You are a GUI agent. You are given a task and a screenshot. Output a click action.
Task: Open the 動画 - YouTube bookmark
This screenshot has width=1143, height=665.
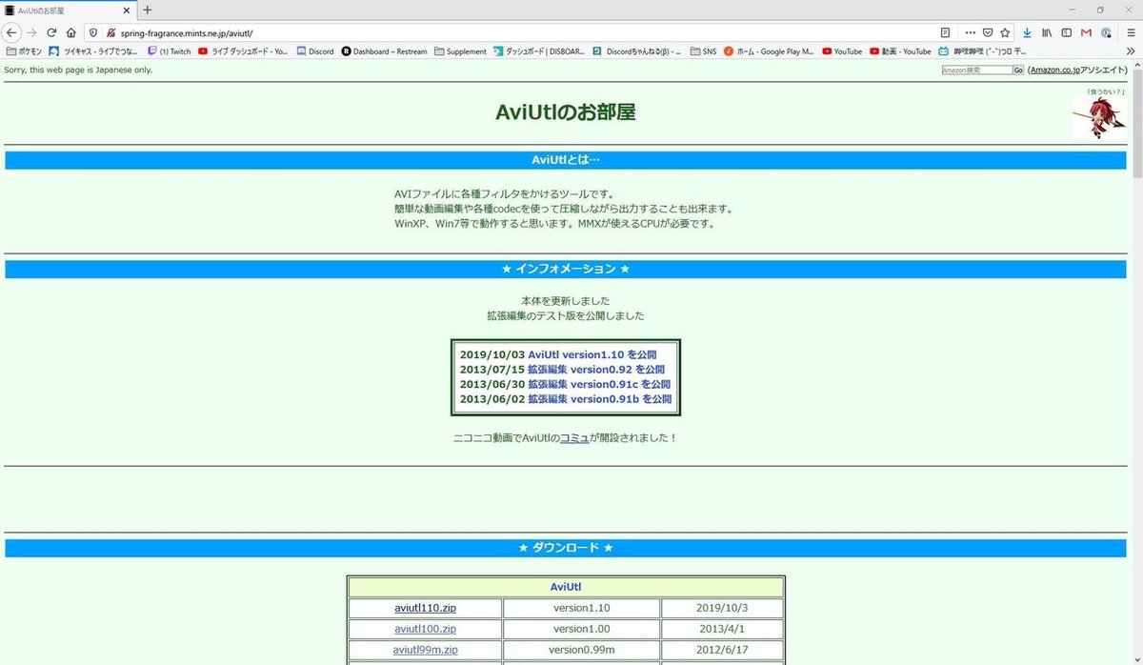click(x=900, y=51)
